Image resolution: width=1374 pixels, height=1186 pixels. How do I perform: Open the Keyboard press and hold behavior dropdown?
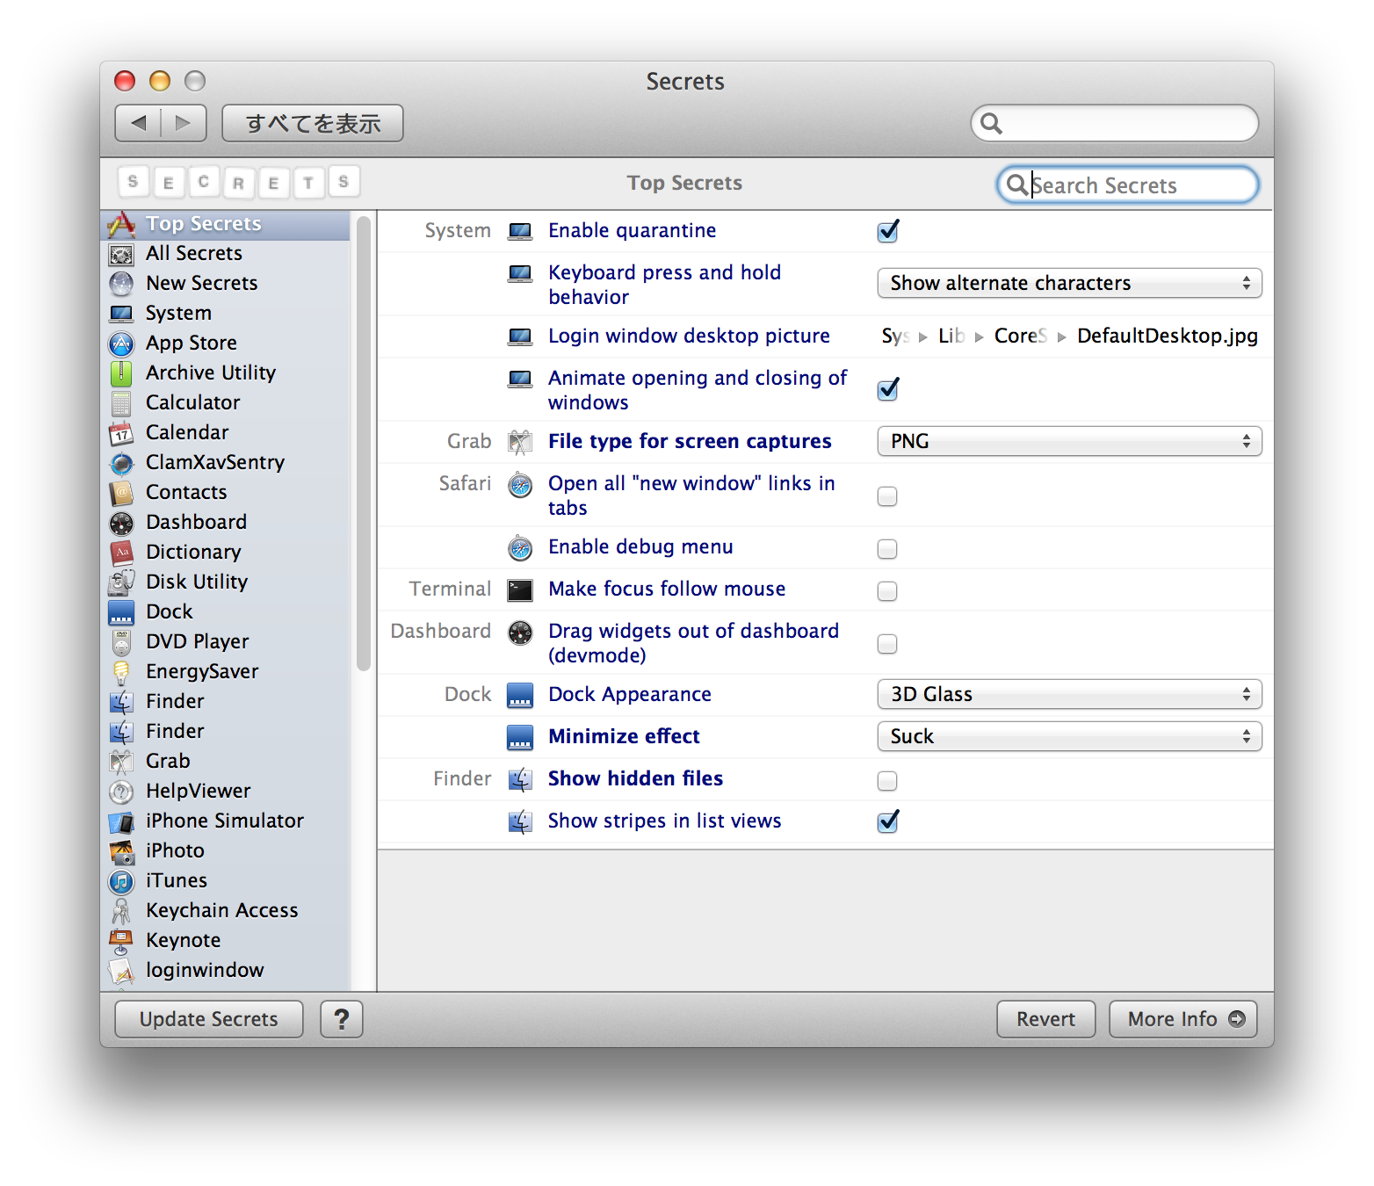click(1069, 283)
